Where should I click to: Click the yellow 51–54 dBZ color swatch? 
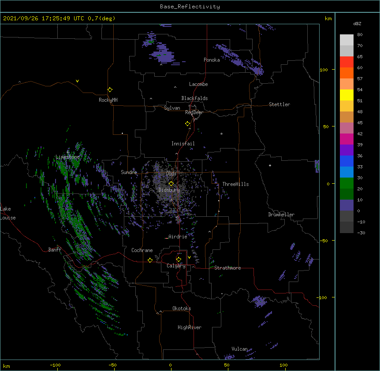click(346, 95)
